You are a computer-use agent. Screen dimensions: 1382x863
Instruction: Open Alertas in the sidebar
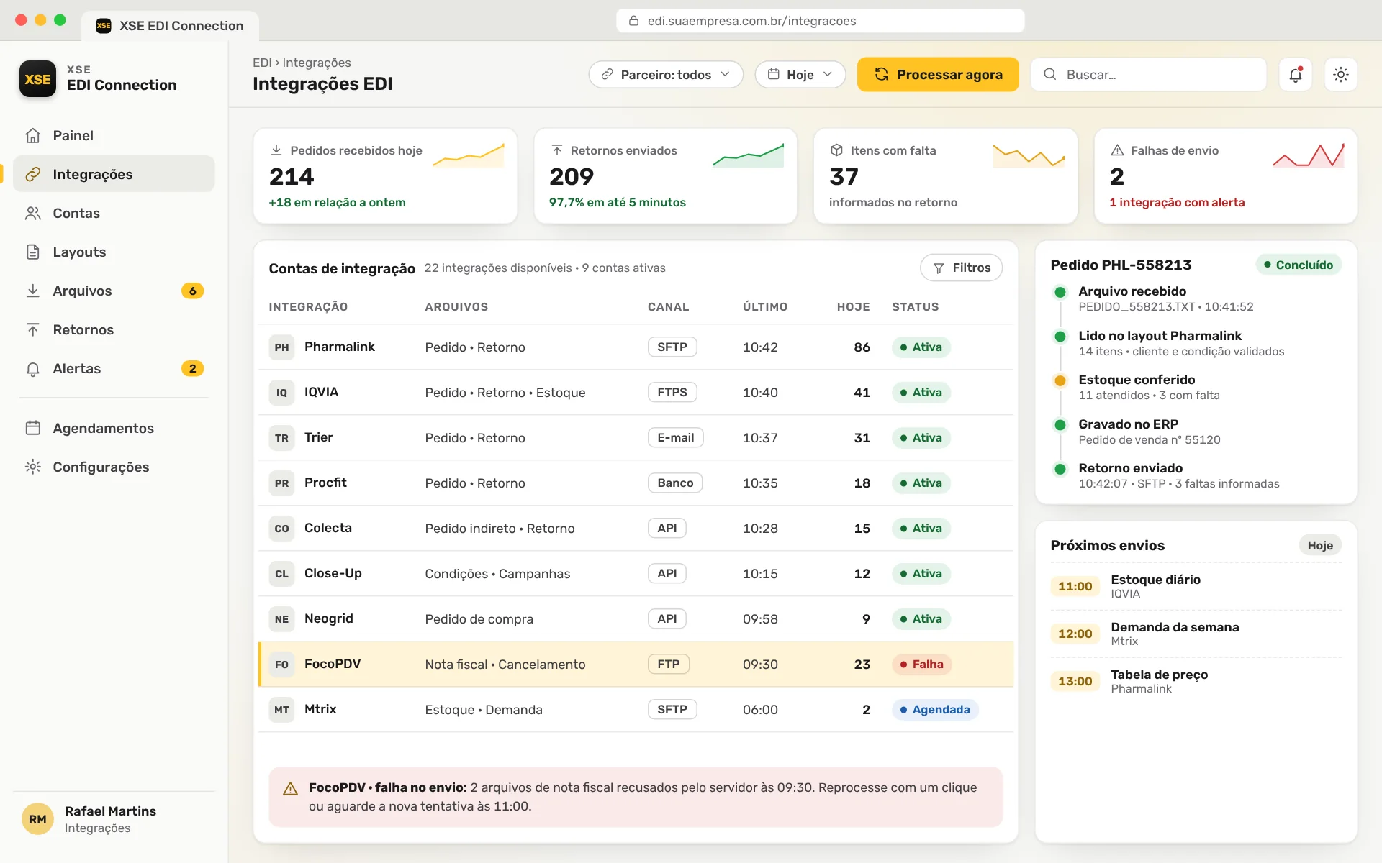pyautogui.click(x=114, y=368)
